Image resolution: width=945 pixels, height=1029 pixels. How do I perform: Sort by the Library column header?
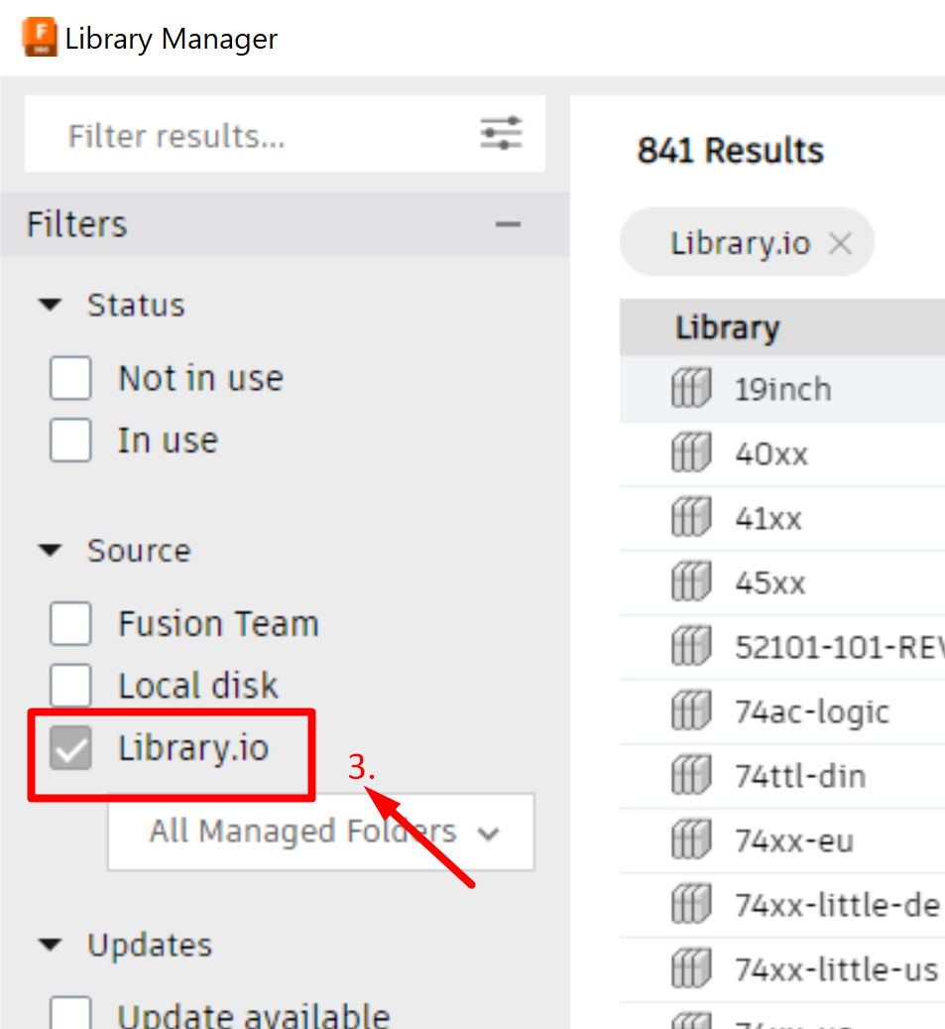coord(728,328)
